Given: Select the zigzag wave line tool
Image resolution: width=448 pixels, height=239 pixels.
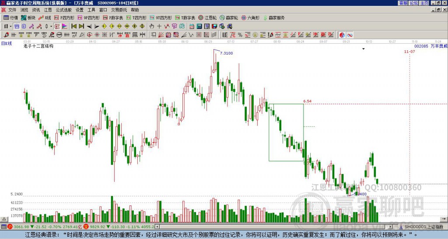Looking at the screenshot, I should (191, 35).
